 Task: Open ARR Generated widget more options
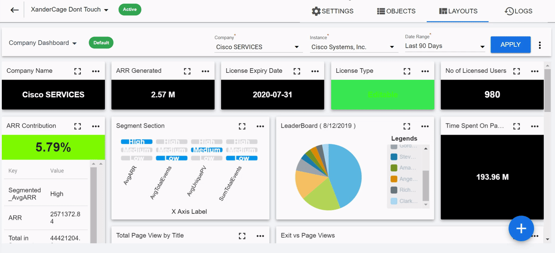click(x=206, y=71)
